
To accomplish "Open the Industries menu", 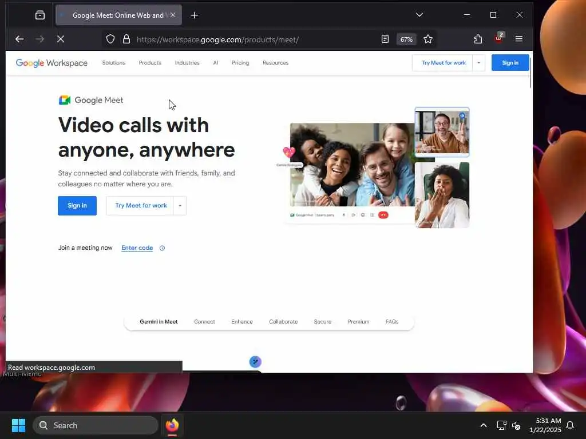I will (x=187, y=63).
